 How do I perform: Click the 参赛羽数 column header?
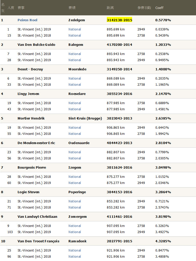click(144, 8)
